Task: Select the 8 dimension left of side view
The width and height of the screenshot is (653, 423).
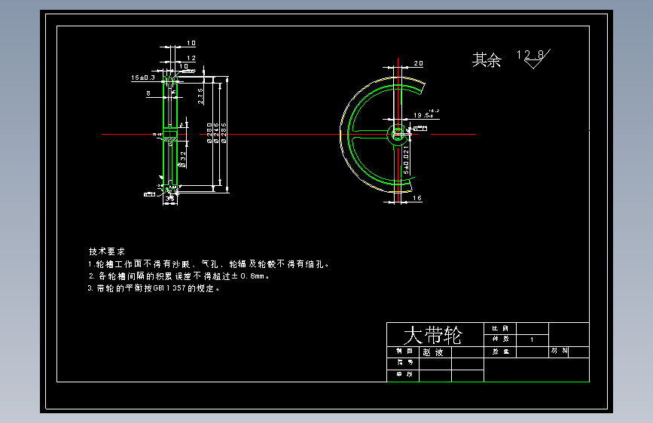Action: (x=148, y=93)
